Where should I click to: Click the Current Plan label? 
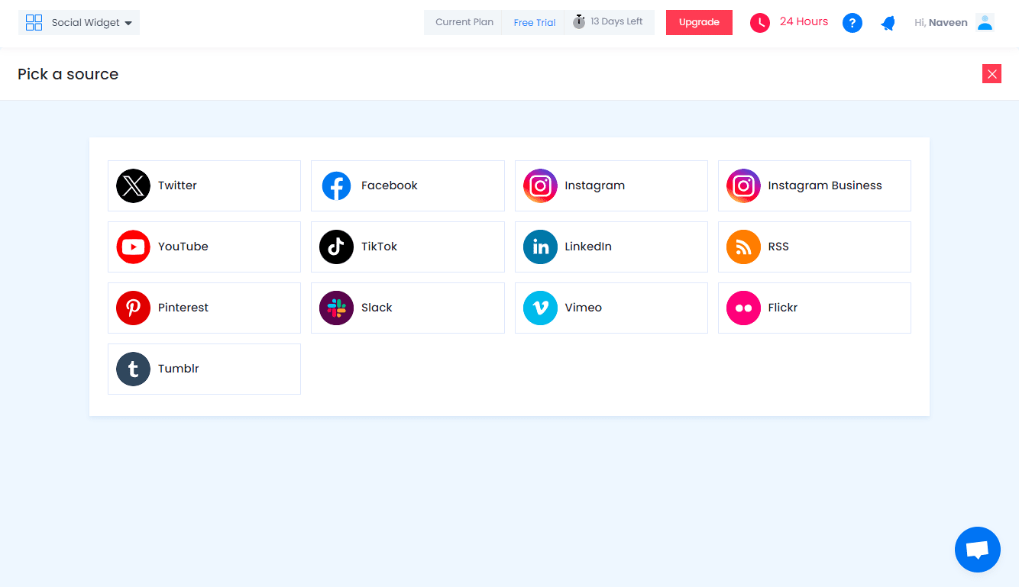464,22
